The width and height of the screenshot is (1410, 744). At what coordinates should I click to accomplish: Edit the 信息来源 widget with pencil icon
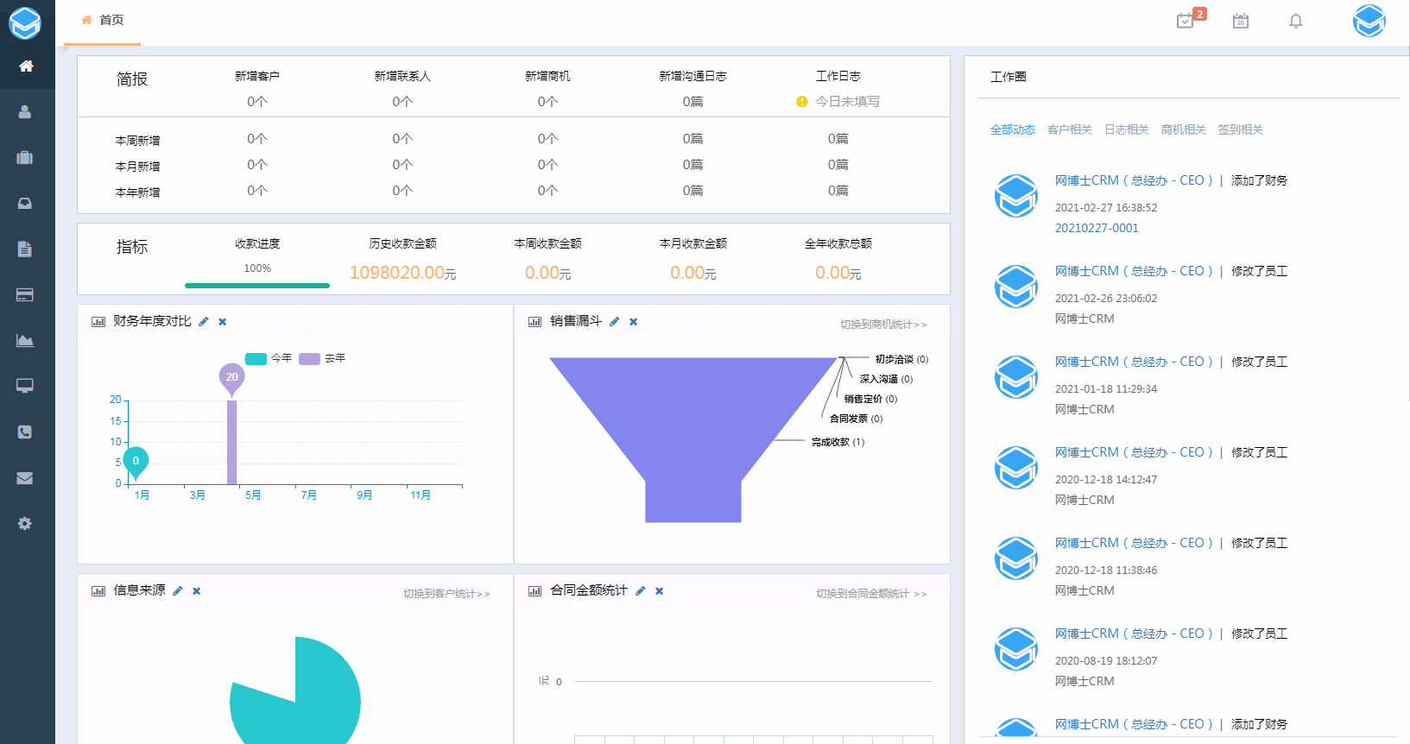(178, 591)
